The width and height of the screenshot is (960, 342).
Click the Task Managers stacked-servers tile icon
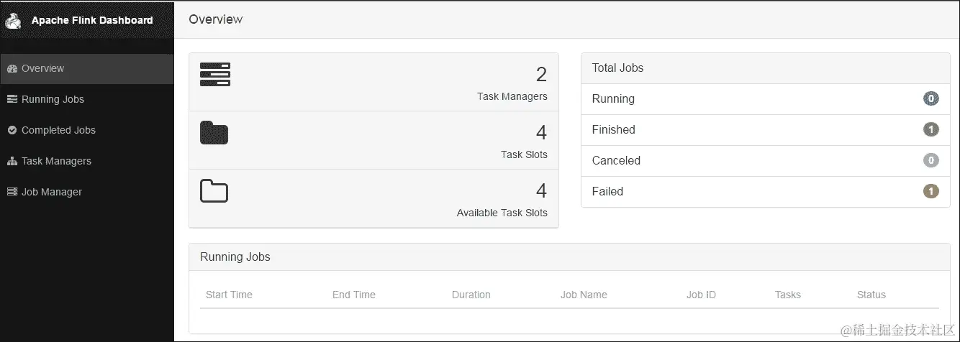[214, 75]
